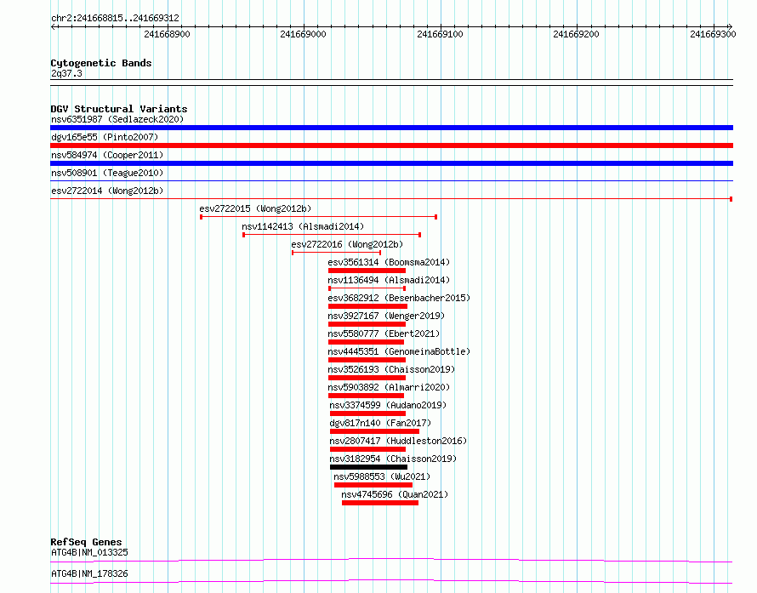Click the nsv508901 (Teague2010) label
757x593 pixels.
click(107, 173)
